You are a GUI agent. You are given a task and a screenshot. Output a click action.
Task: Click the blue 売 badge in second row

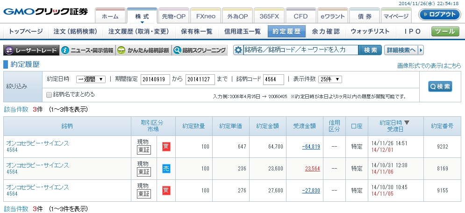click(x=166, y=169)
